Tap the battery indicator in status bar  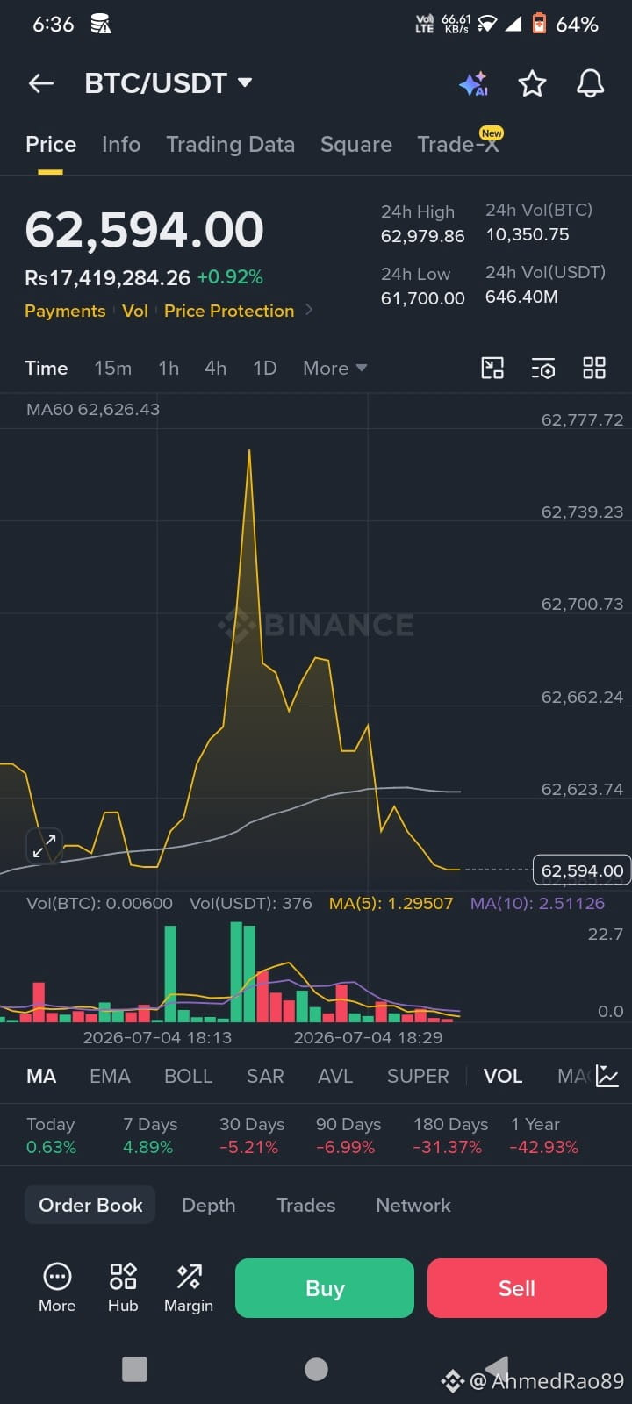point(540,24)
